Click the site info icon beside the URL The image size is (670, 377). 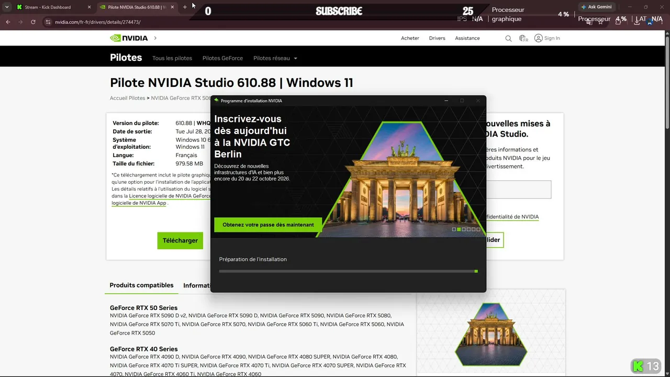click(x=48, y=22)
